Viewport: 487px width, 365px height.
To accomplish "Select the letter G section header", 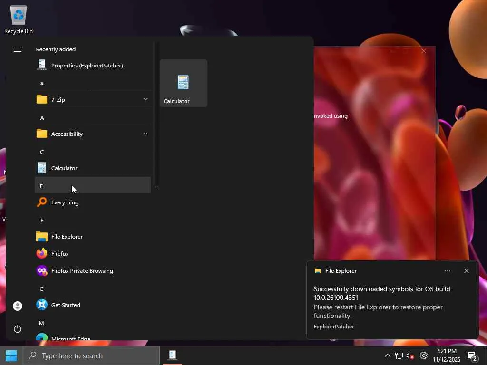I will [93, 289].
